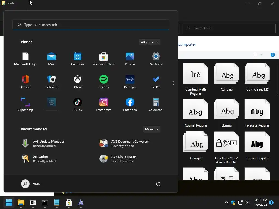
Task: Launch Facebook from pinned apps
Action: tap(130, 104)
